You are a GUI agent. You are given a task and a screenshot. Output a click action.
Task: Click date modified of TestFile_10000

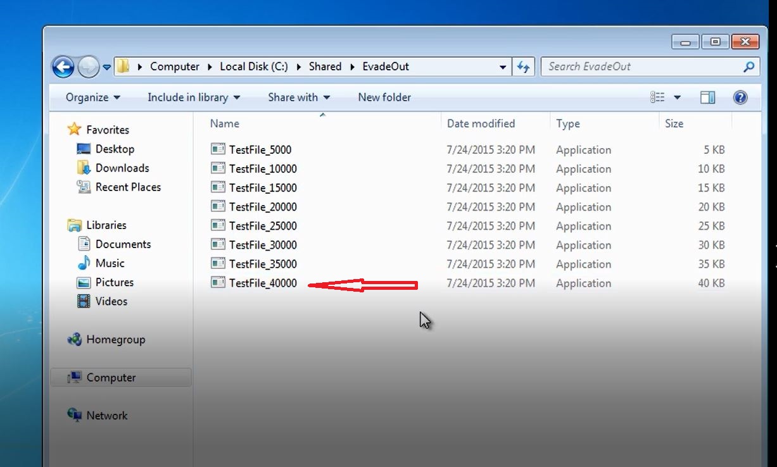(x=491, y=169)
